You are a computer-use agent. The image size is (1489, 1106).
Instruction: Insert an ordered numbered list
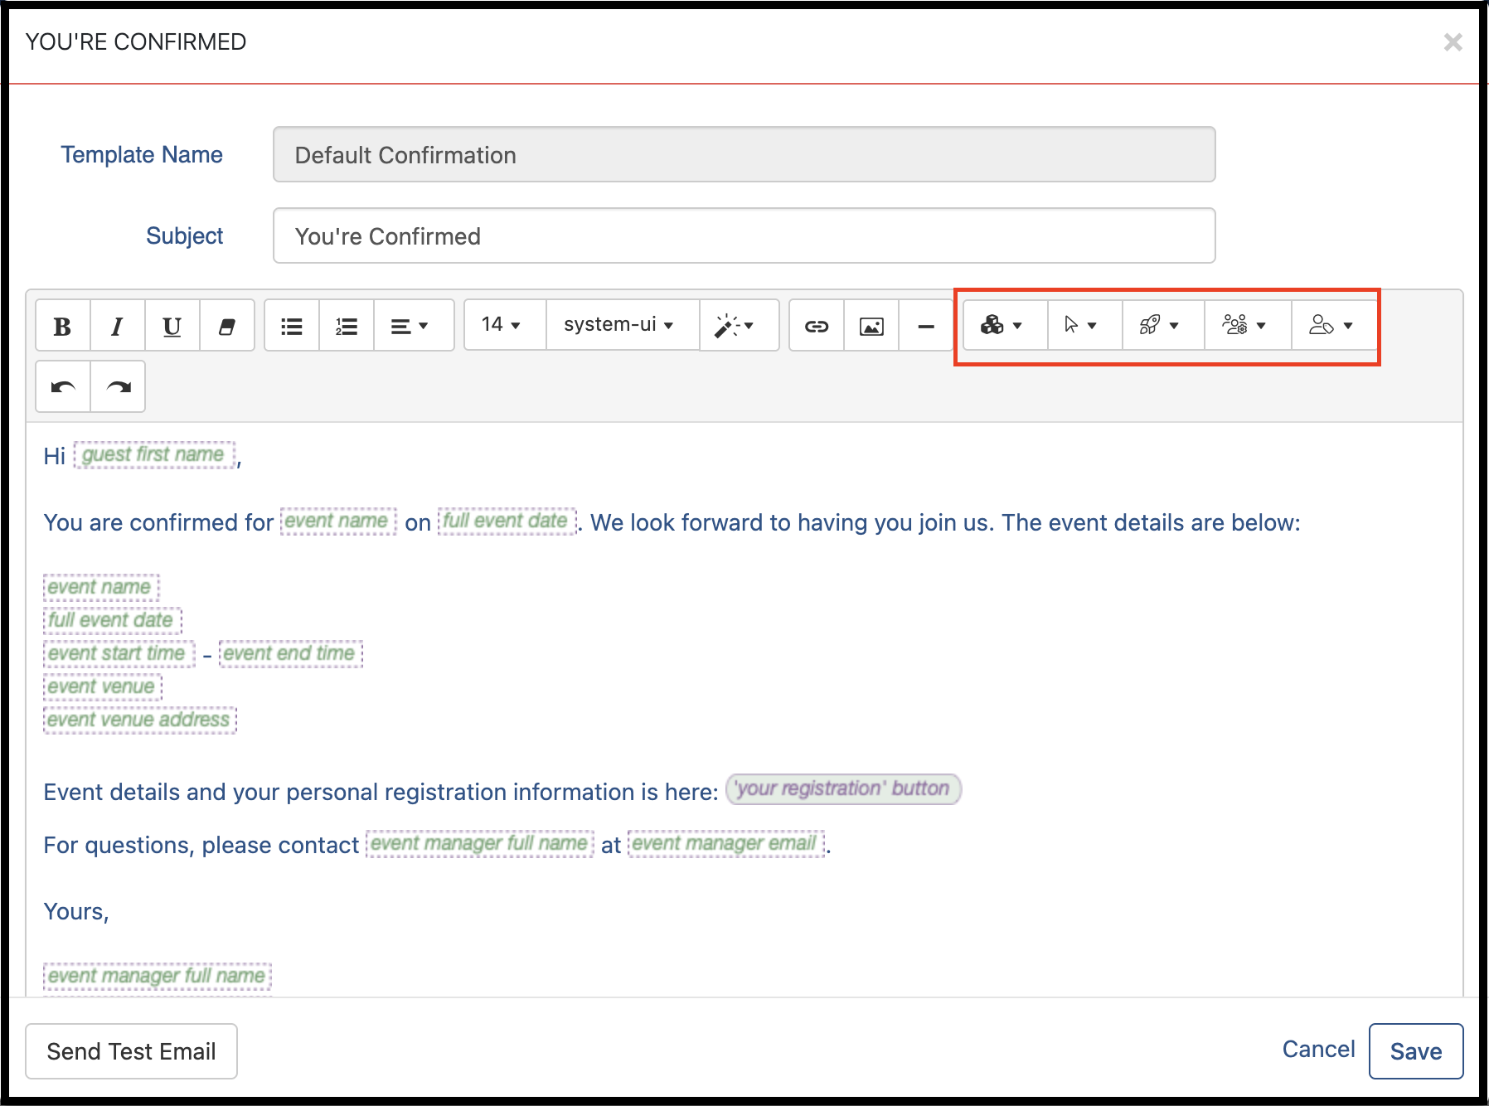[x=347, y=326]
